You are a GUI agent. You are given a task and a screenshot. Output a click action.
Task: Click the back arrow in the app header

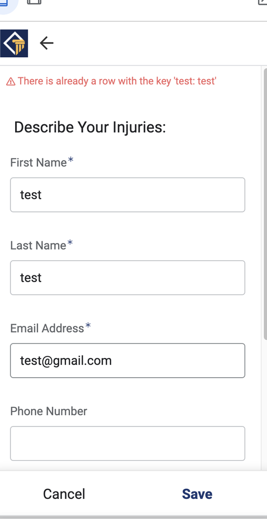click(x=46, y=43)
